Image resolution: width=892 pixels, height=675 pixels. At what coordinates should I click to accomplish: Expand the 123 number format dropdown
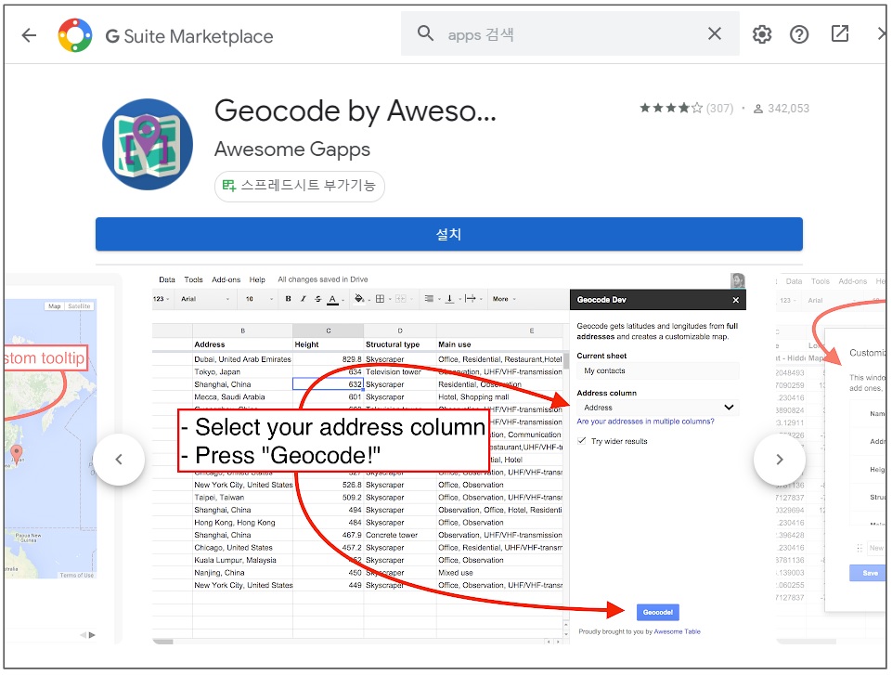pos(162,299)
